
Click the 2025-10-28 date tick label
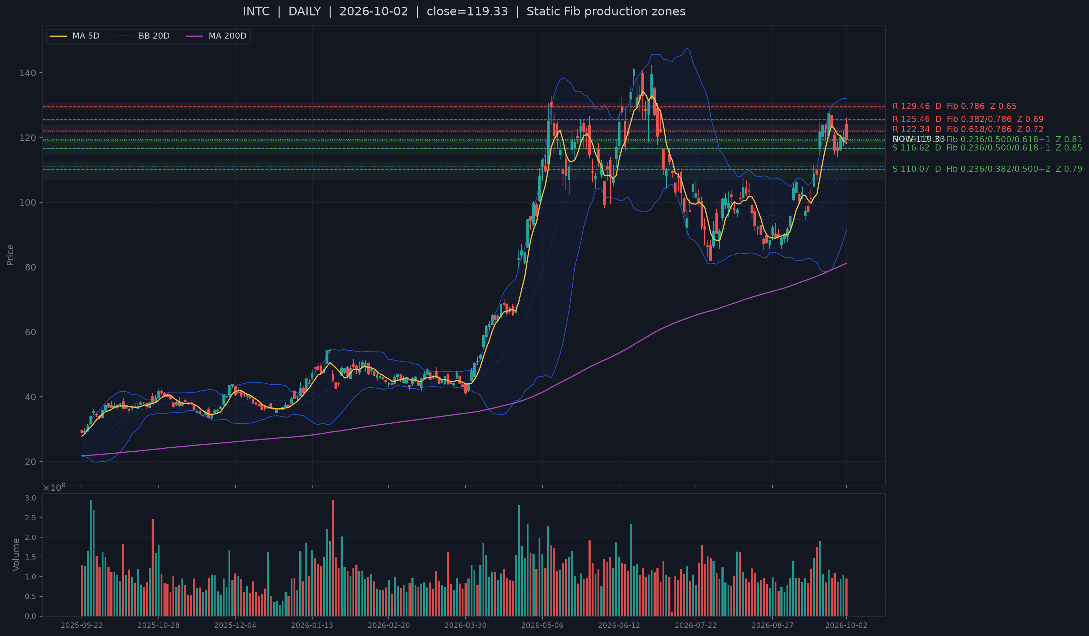coord(158,626)
